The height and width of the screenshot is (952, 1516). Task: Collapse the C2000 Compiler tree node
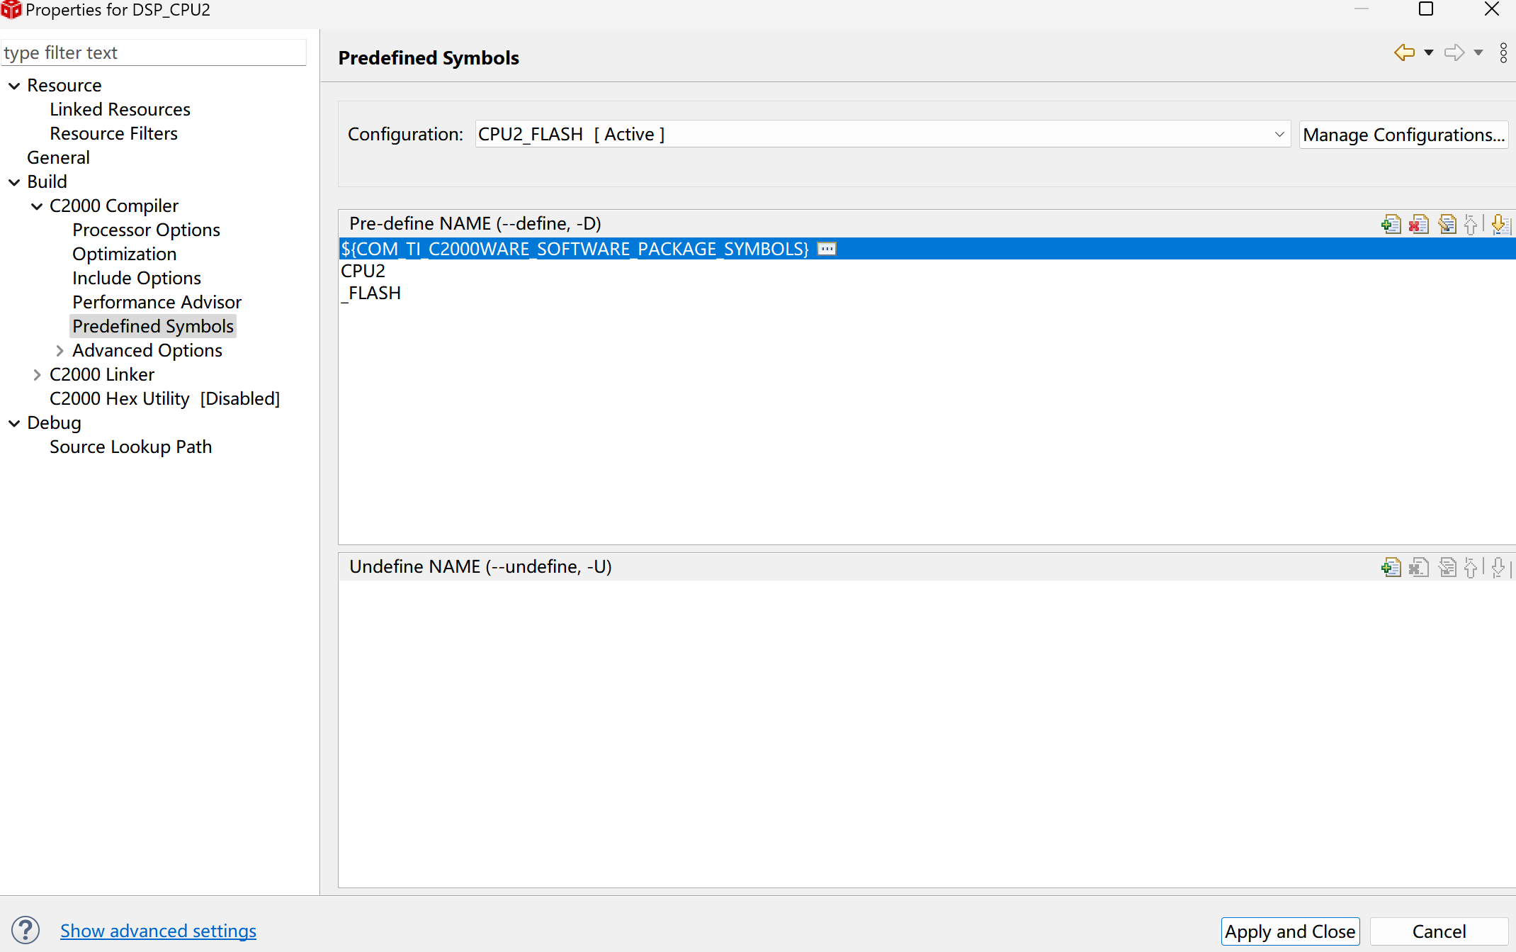[38, 206]
